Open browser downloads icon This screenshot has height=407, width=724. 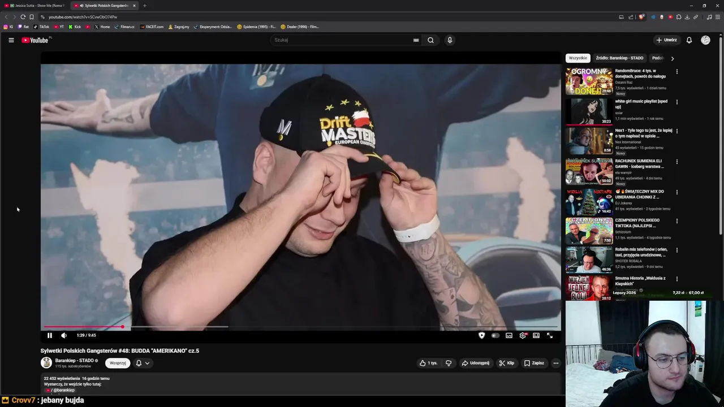coord(687,17)
